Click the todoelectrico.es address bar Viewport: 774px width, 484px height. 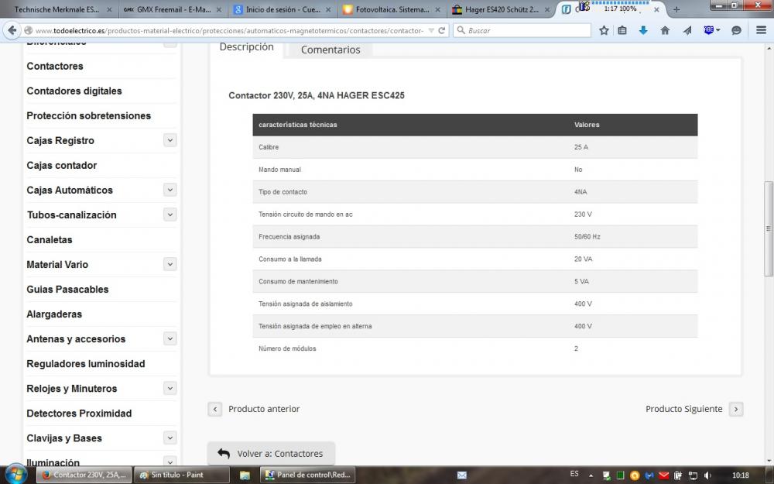tap(230, 30)
